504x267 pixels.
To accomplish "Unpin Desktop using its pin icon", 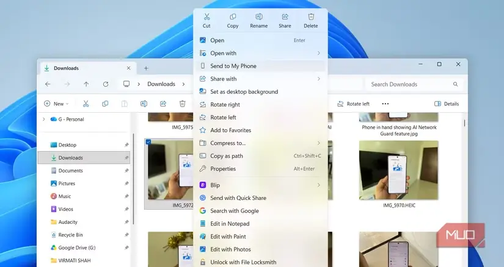I will [126, 145].
